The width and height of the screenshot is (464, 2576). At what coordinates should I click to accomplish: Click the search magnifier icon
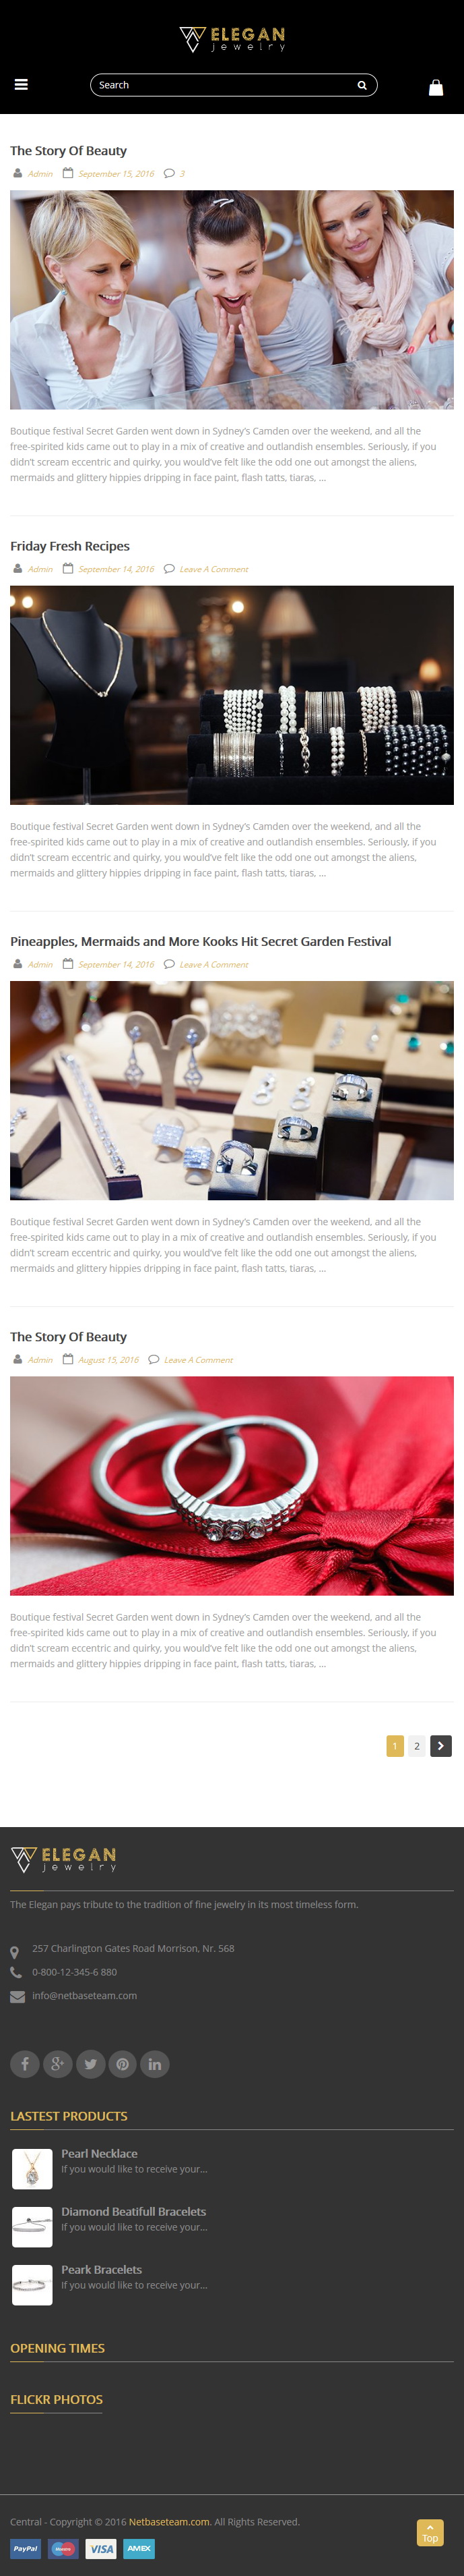[362, 85]
